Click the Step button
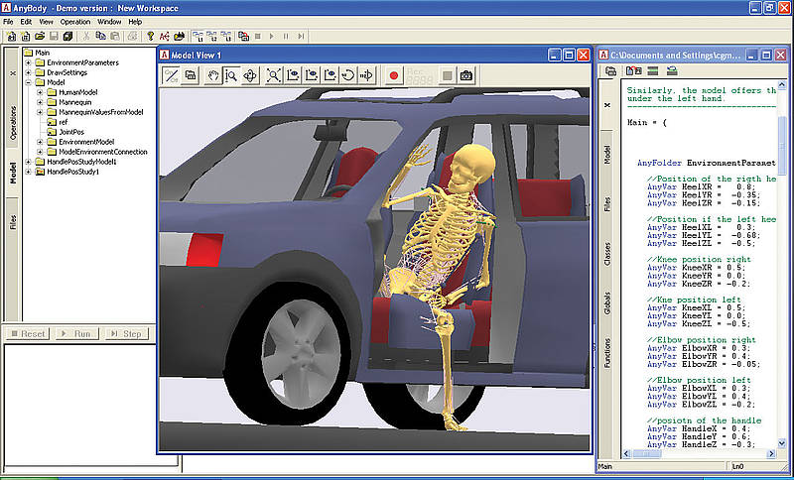 coord(126,333)
